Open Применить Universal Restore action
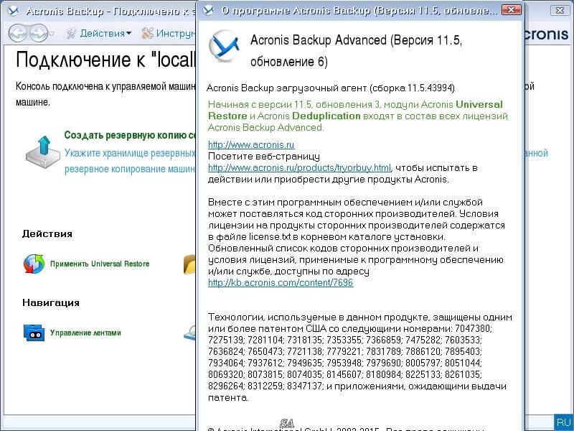The width and height of the screenshot is (574, 431). click(x=100, y=264)
